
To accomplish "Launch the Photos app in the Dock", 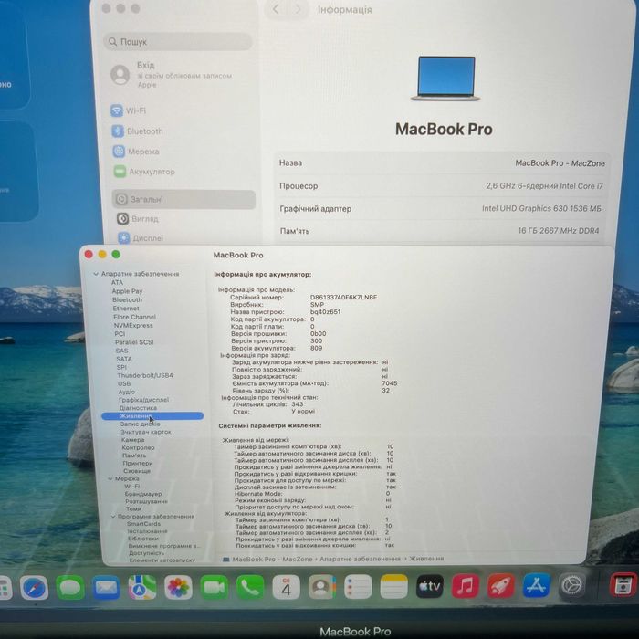I will point(178,587).
